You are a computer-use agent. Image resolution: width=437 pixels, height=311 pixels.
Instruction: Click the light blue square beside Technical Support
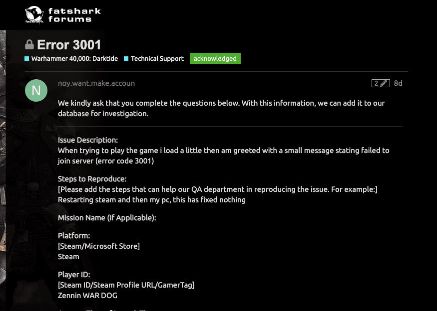126,58
